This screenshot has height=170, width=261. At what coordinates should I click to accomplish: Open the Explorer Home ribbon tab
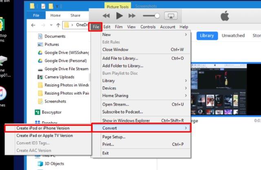[55, 15]
